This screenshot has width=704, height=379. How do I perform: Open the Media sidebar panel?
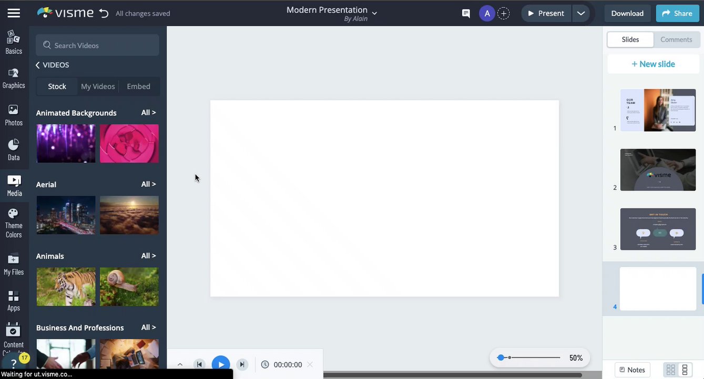point(14,185)
